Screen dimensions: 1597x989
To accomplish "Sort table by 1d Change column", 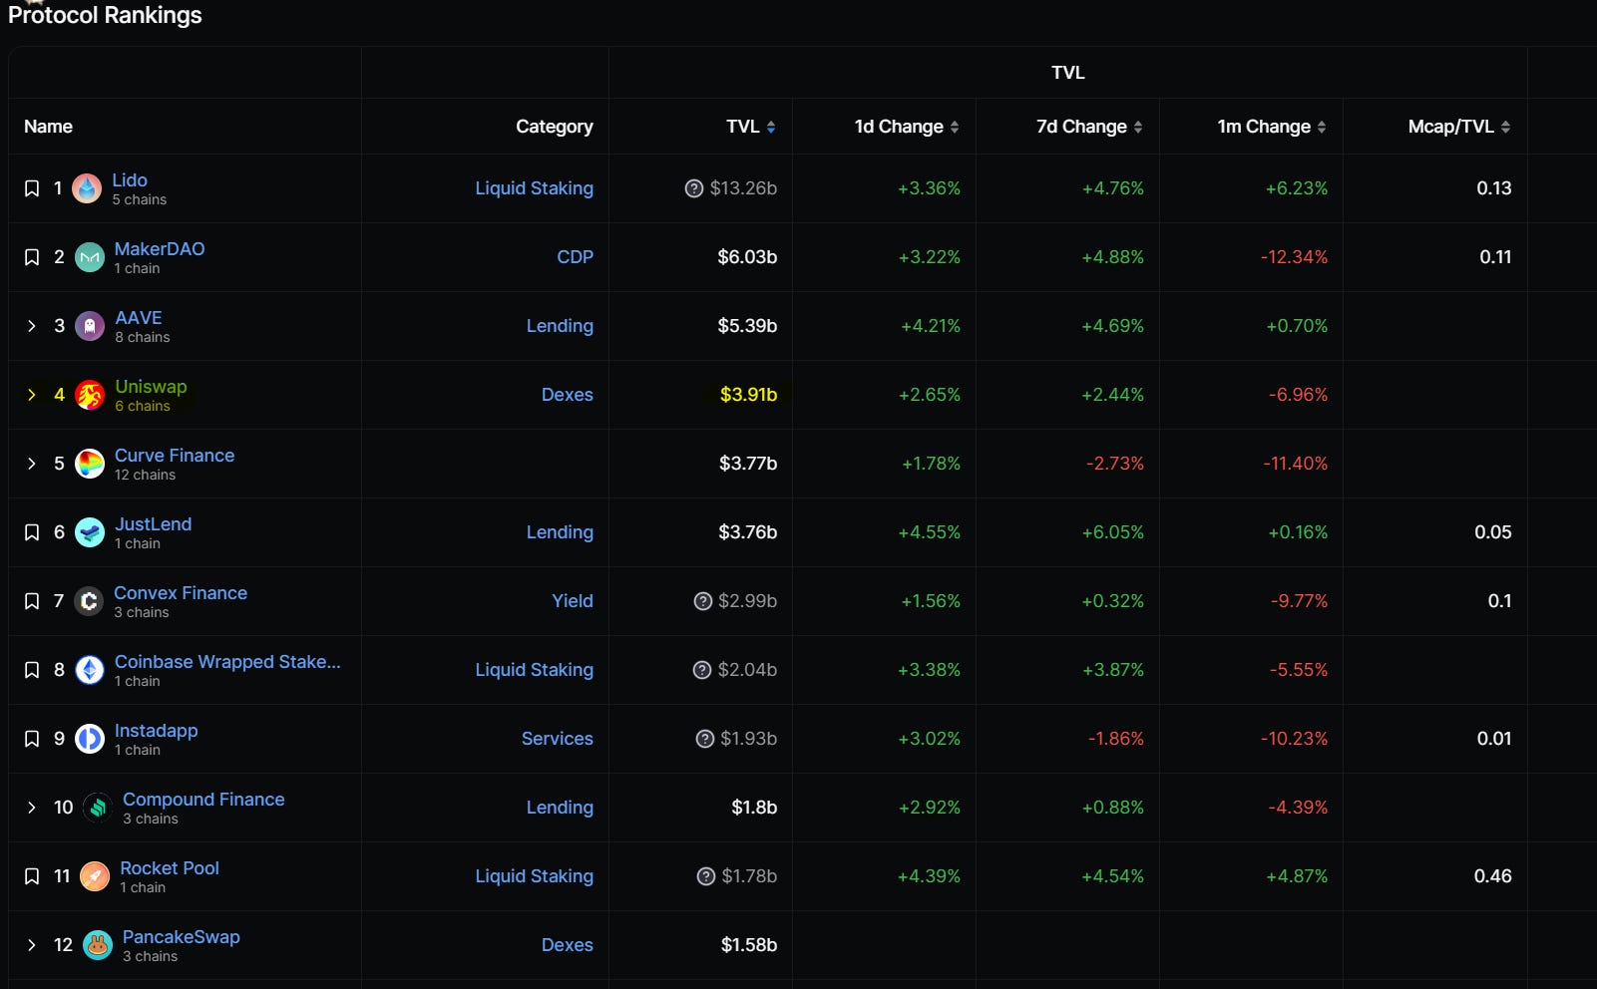I will click(907, 127).
